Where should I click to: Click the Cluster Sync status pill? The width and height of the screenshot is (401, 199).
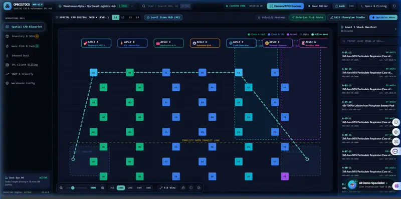[244, 6]
